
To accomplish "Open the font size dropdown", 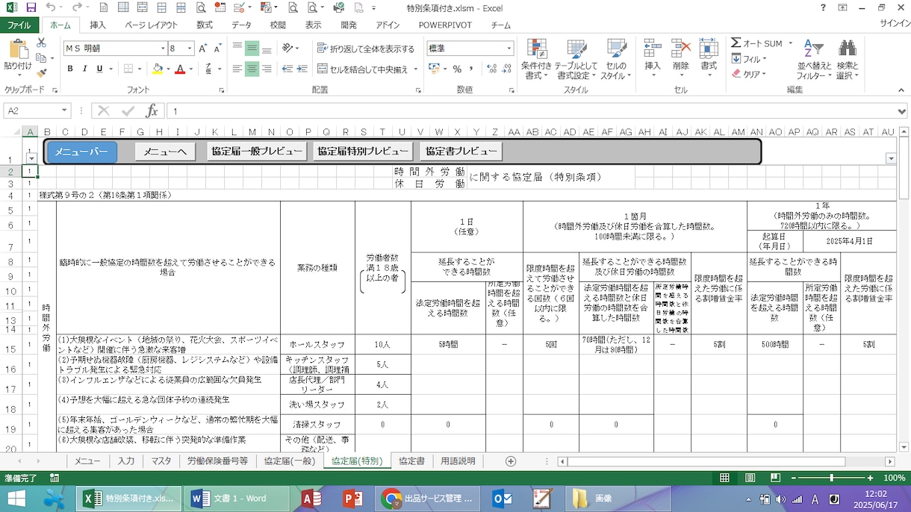I will 190,49.
